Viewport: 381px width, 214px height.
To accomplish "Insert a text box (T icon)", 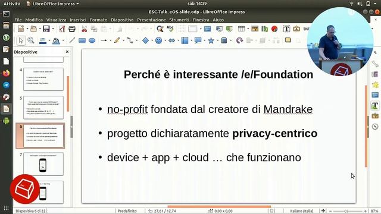I will (286, 29).
